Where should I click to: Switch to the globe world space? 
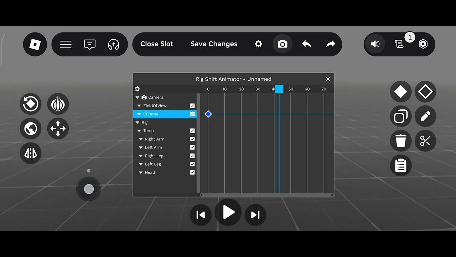click(x=31, y=128)
